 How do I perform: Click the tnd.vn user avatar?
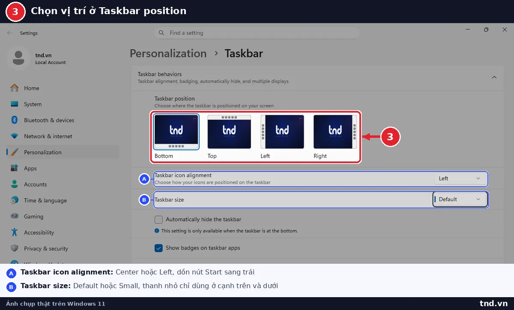[x=18, y=58]
